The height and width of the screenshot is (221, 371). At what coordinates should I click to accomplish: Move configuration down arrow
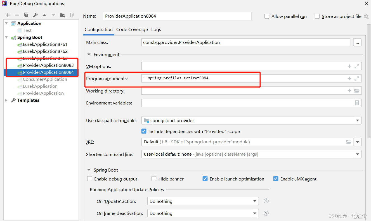click(53, 15)
